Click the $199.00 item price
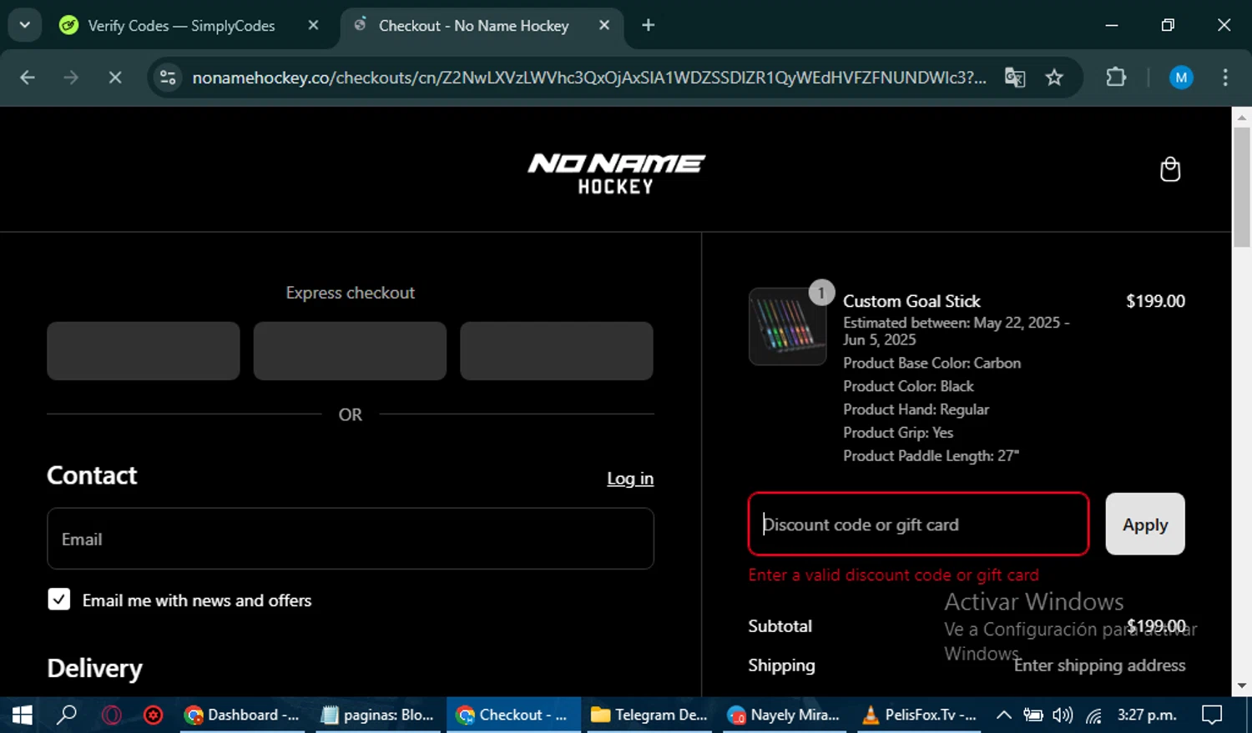 click(x=1155, y=301)
